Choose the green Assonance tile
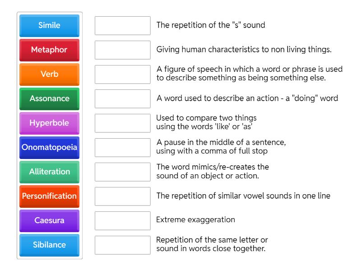The width and height of the screenshot is (361, 271). [50, 98]
